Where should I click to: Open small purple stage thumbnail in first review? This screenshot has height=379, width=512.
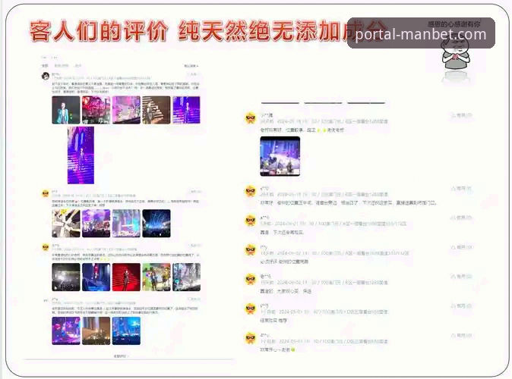pos(186,110)
